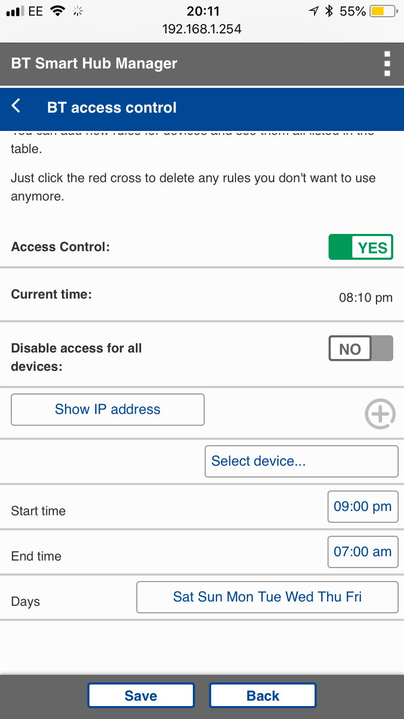
Task: Click the plus icon to add a rule
Action: (x=380, y=414)
